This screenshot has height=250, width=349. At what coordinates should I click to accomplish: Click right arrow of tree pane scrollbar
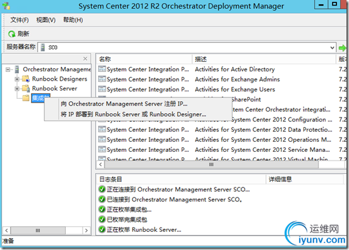[86, 231]
